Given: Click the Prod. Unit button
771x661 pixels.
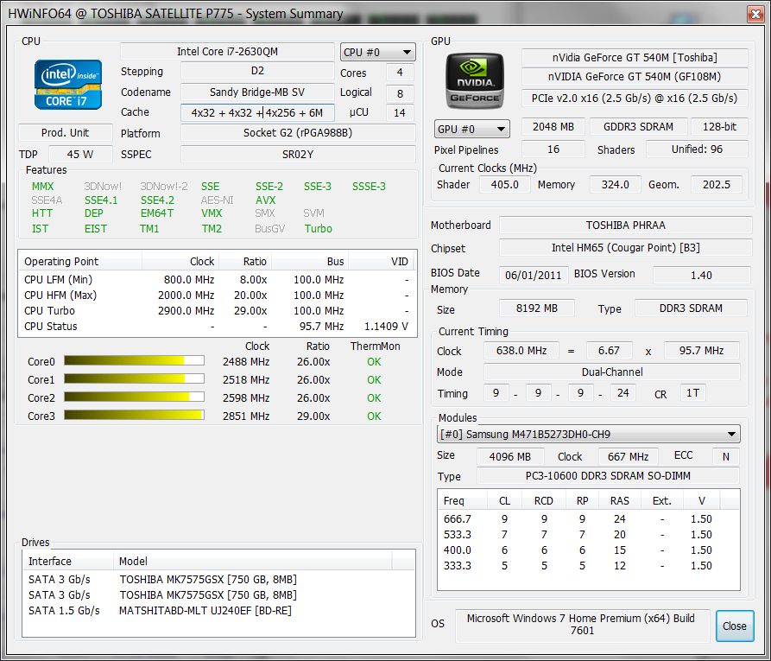Looking at the screenshot, I should coord(66,133).
